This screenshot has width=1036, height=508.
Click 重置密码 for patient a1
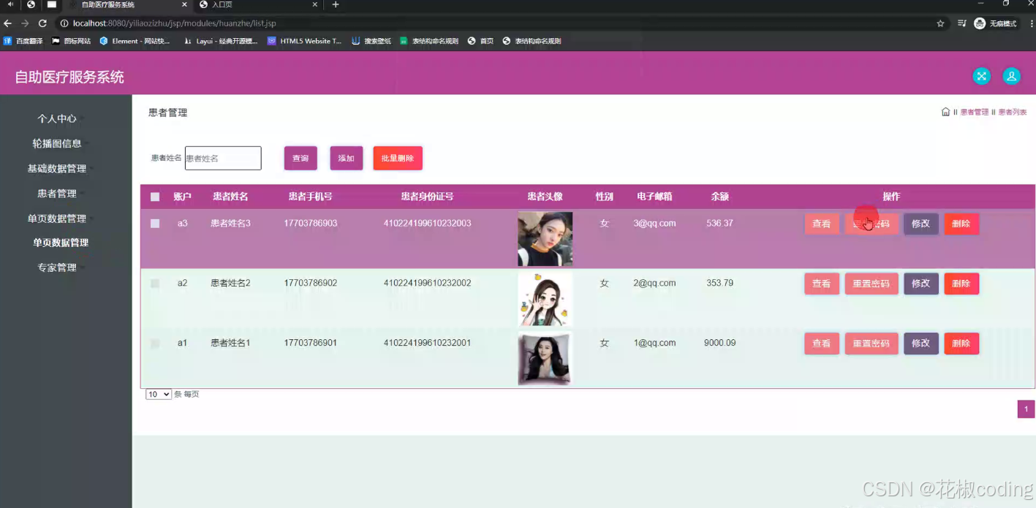871,344
